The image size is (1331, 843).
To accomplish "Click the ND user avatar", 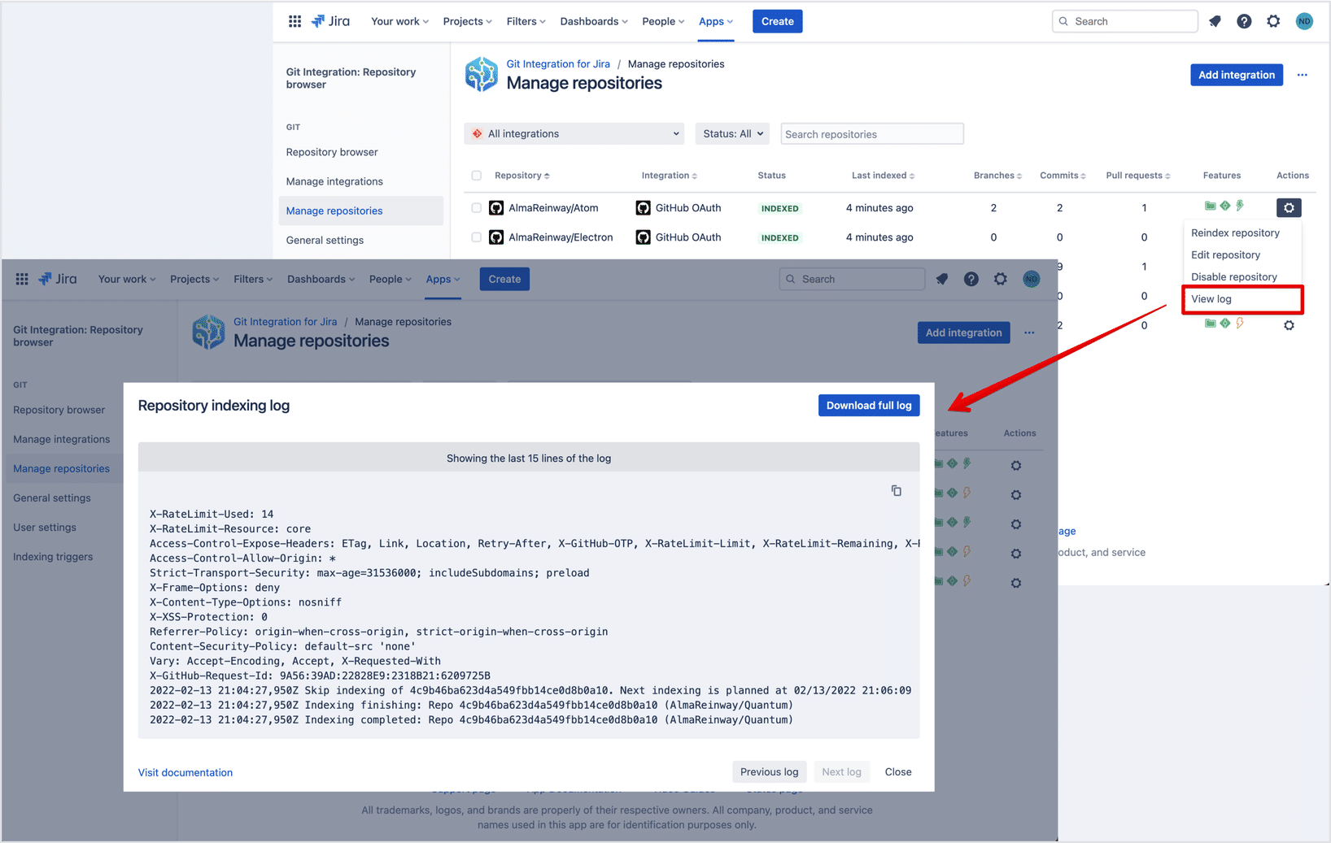I will [x=1304, y=21].
